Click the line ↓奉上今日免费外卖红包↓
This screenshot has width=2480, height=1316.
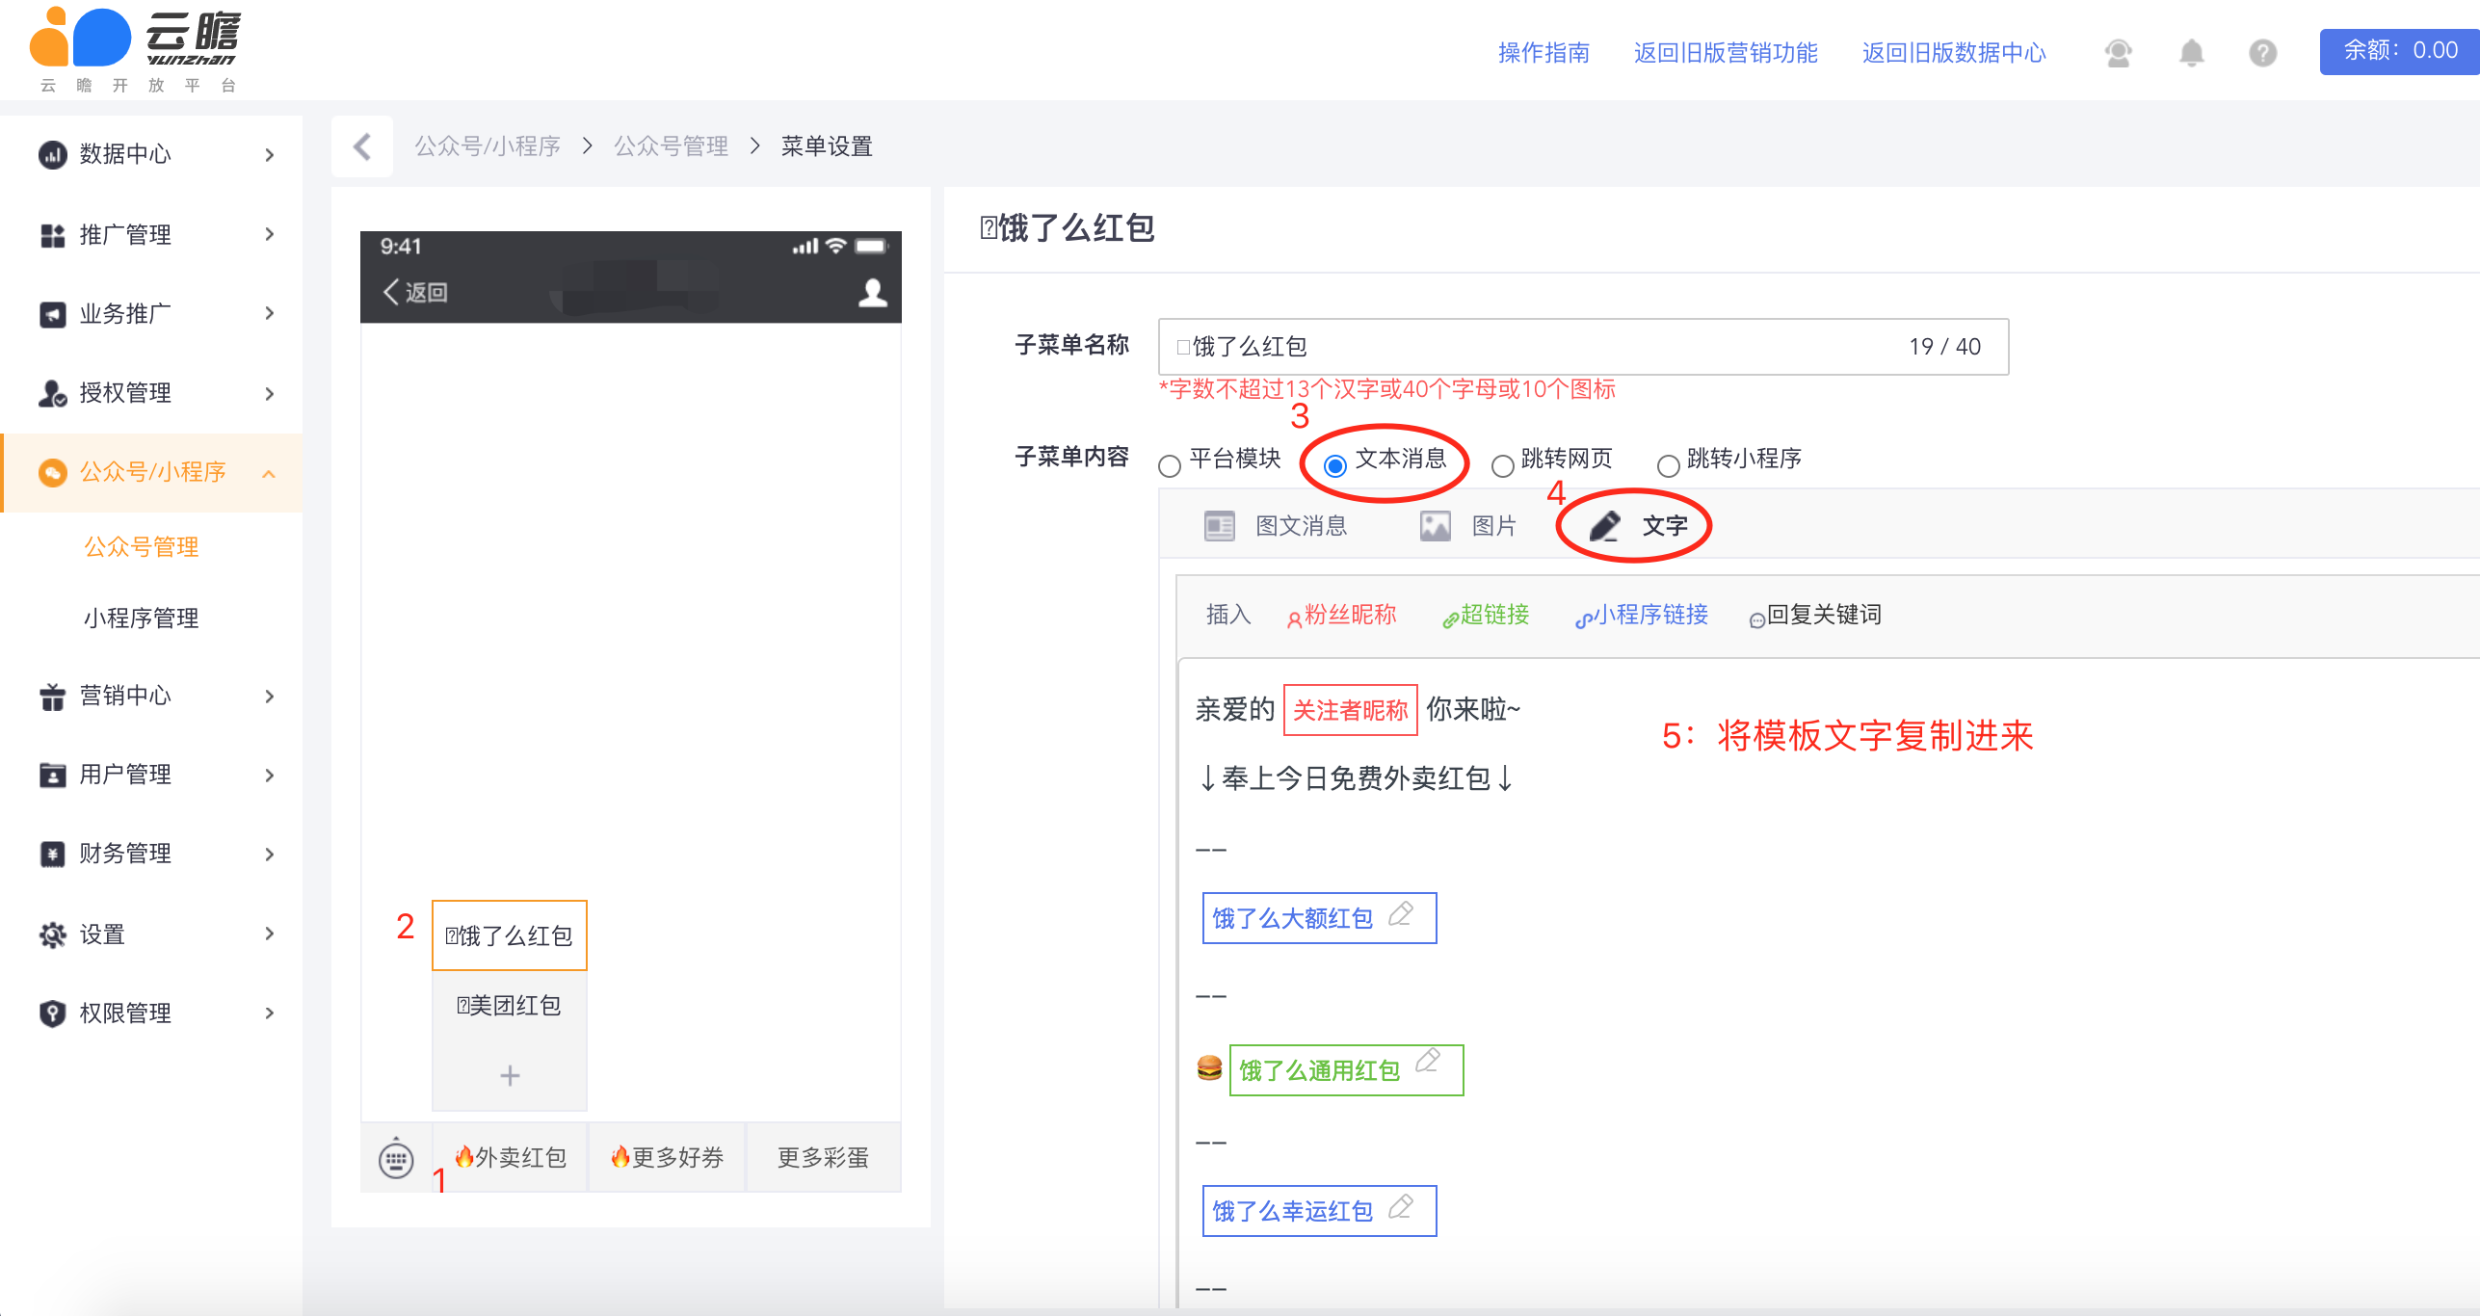click(x=1356, y=778)
